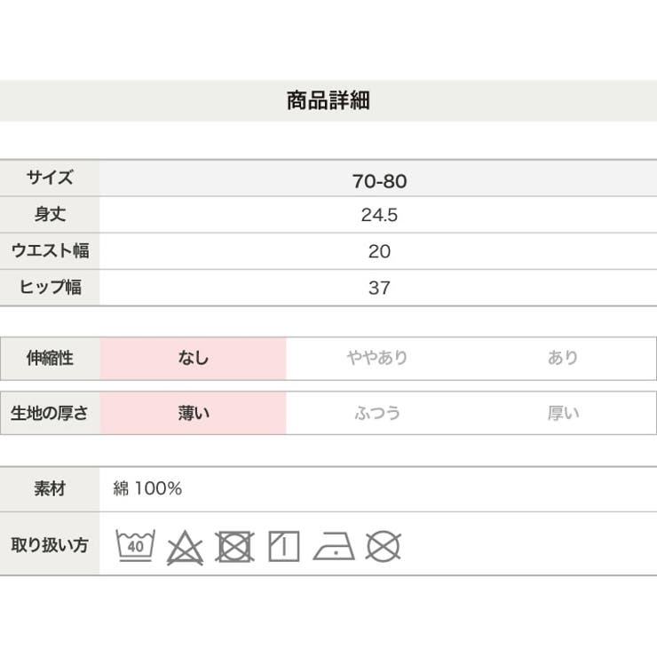
Task: Click the line dry square icon
Action: [x=284, y=546]
